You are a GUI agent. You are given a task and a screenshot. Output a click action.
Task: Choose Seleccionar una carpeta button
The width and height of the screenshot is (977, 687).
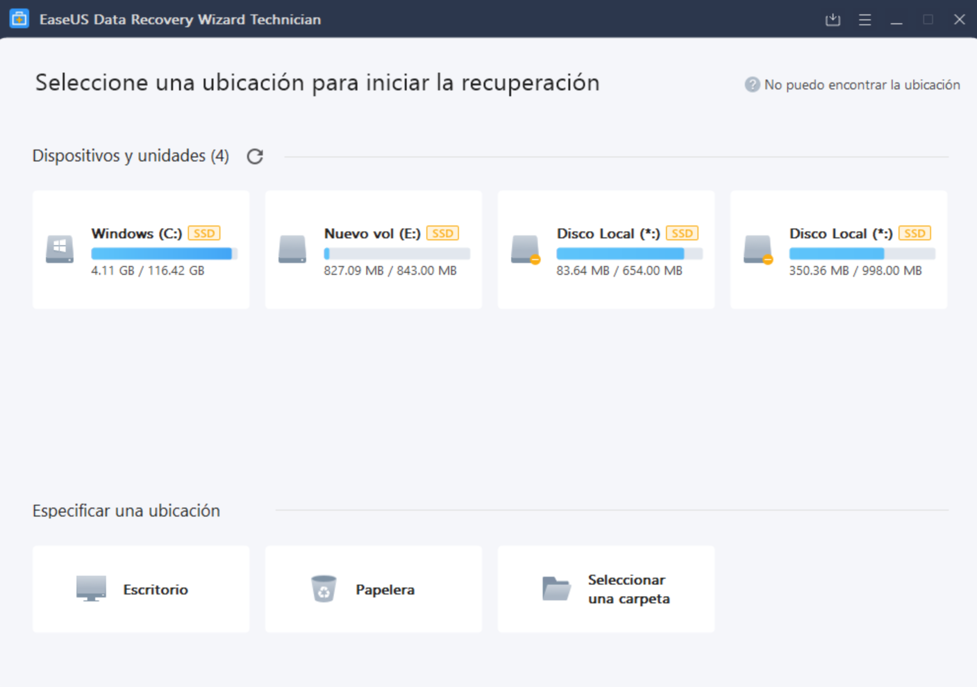(606, 589)
